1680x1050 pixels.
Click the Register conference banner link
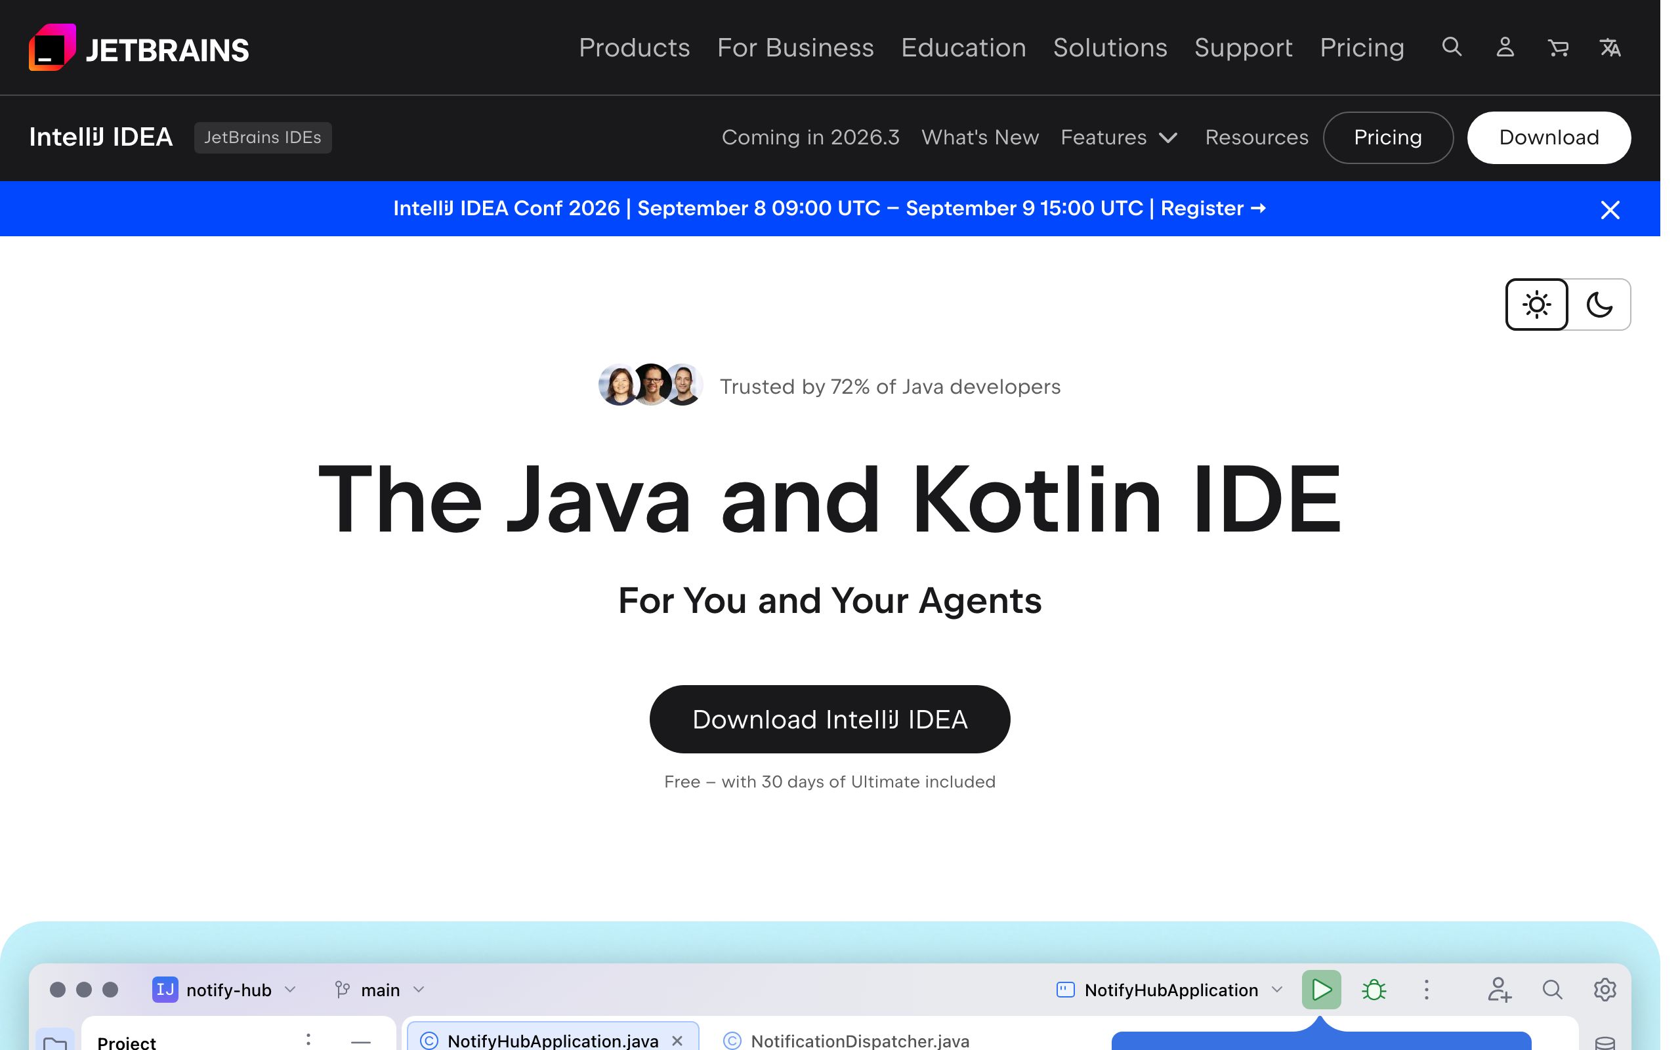(1213, 208)
